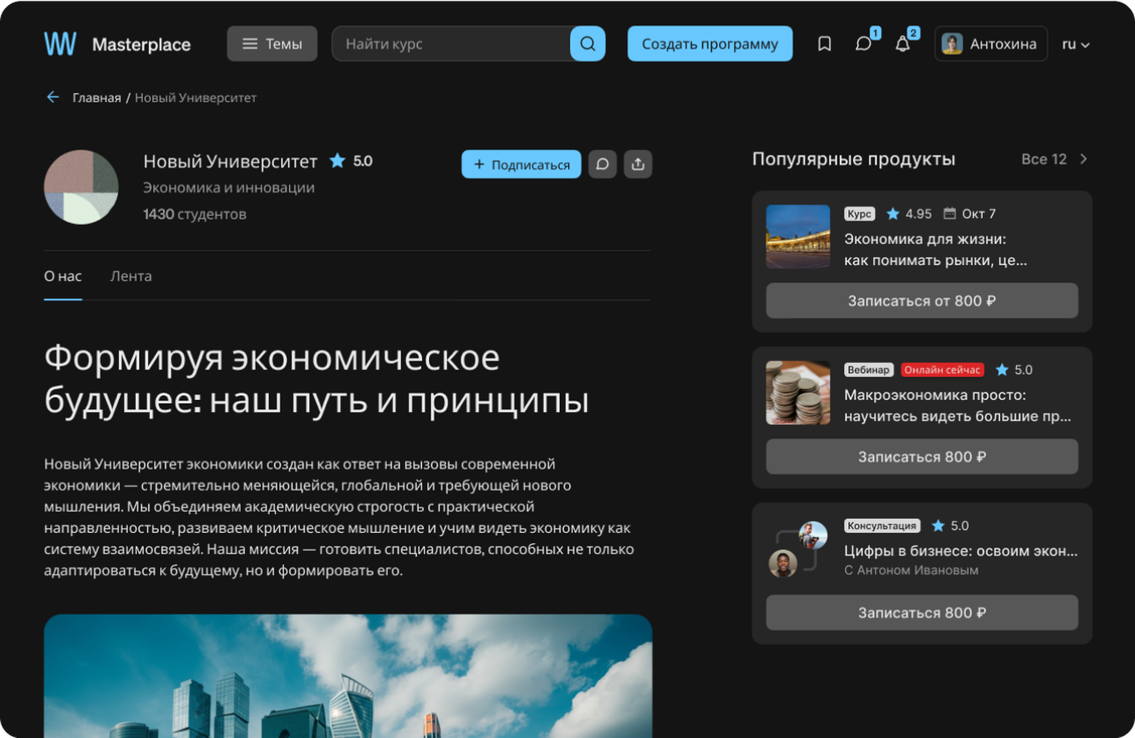Screen dimensions: 1135x738
Task: Click the share upload icon
Action: pos(637,164)
